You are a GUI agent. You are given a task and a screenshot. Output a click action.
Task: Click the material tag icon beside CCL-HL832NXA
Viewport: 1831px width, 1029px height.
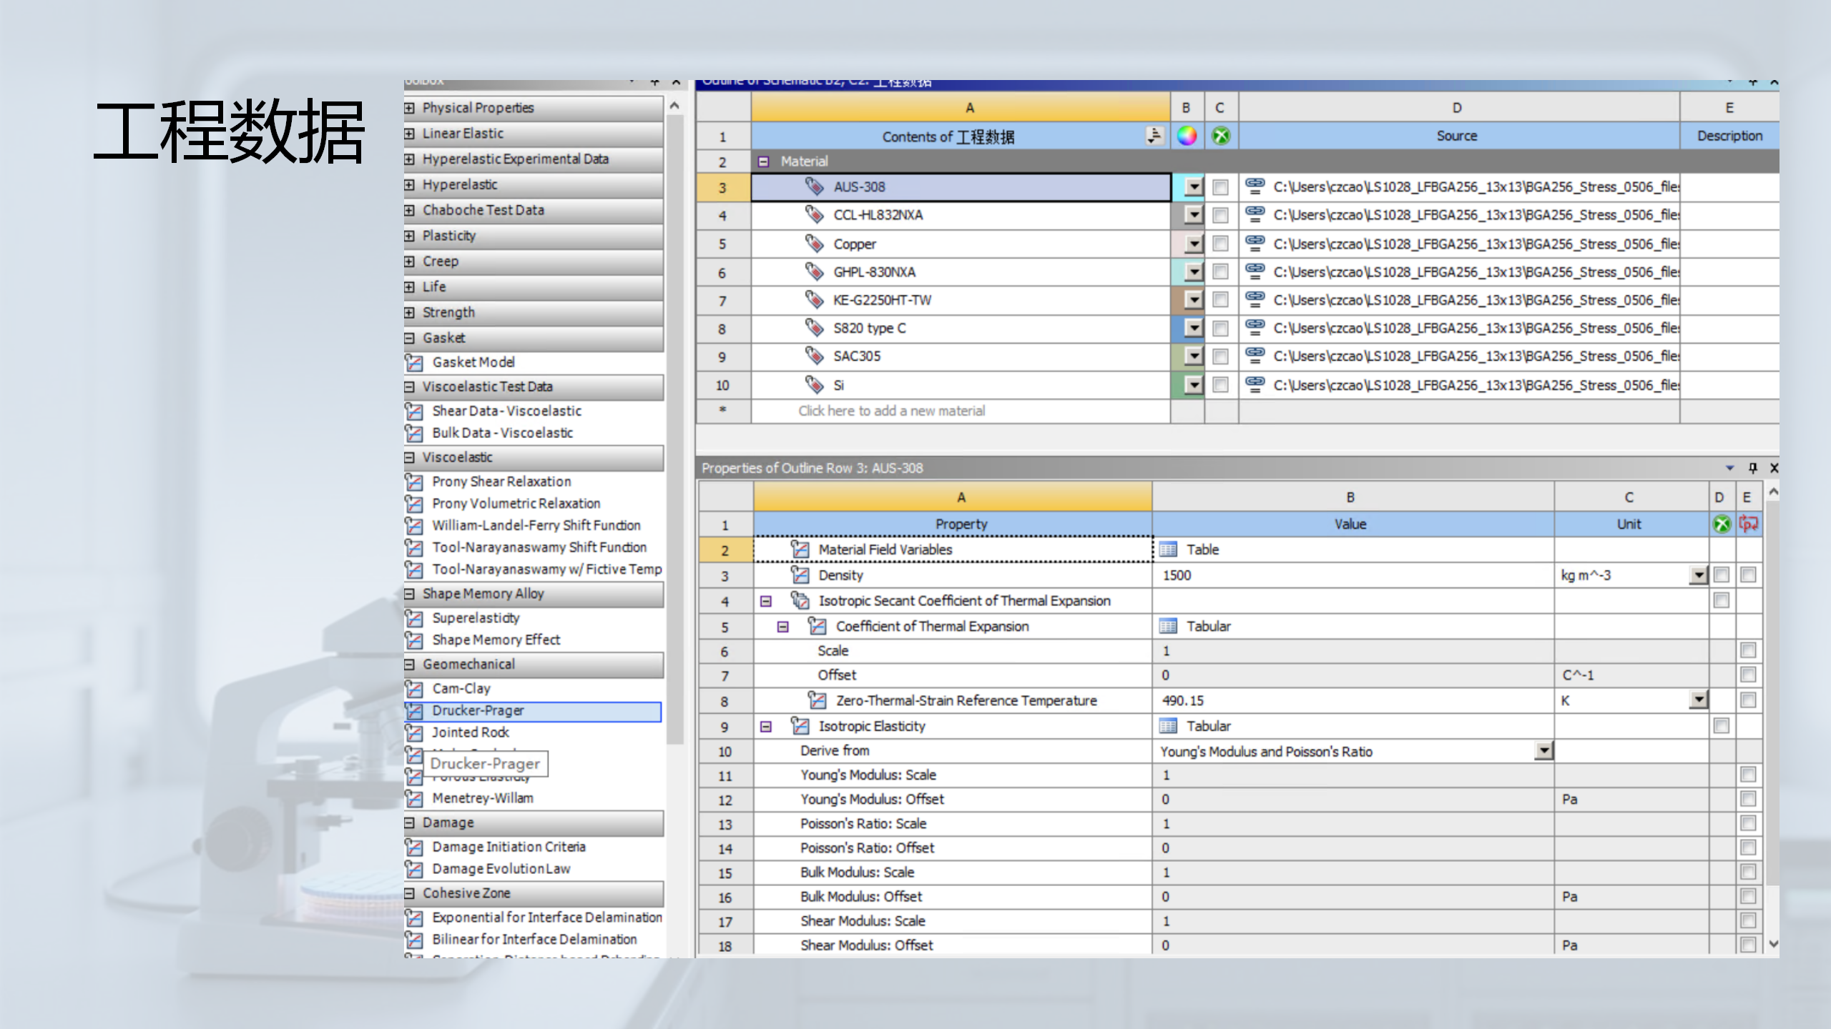point(814,214)
